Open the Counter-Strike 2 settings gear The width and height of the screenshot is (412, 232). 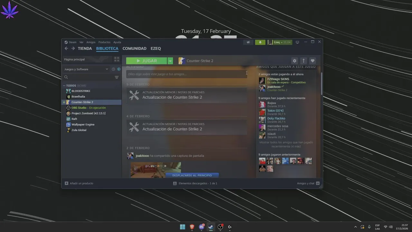click(x=295, y=61)
